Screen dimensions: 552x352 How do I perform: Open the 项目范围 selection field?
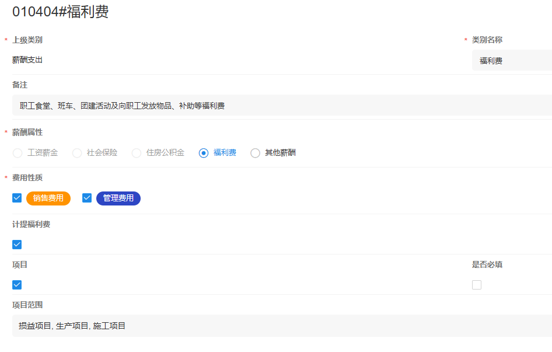tap(280, 326)
